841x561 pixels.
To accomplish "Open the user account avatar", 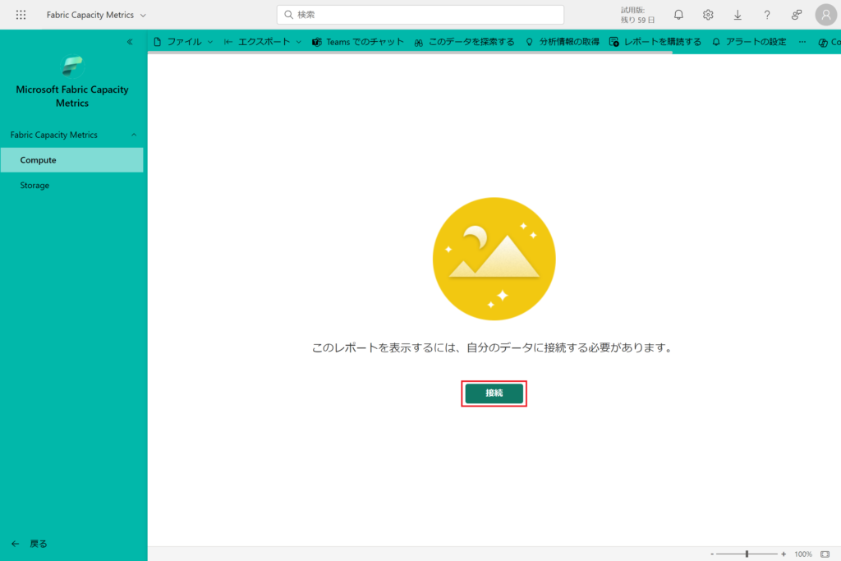I will click(826, 15).
